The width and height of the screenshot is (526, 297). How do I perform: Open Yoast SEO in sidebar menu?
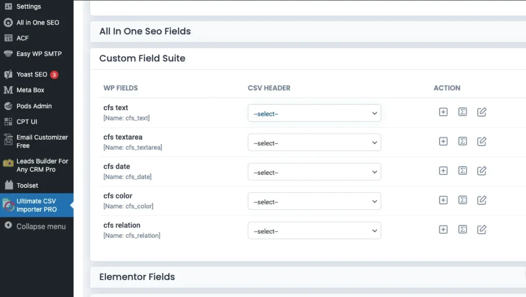click(31, 74)
